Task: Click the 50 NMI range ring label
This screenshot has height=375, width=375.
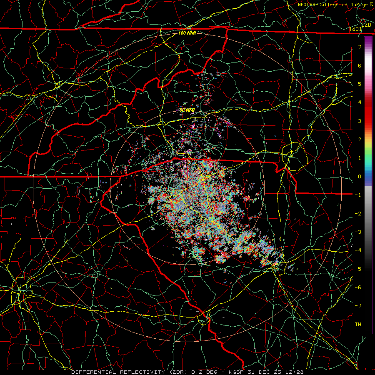Action: (x=187, y=110)
